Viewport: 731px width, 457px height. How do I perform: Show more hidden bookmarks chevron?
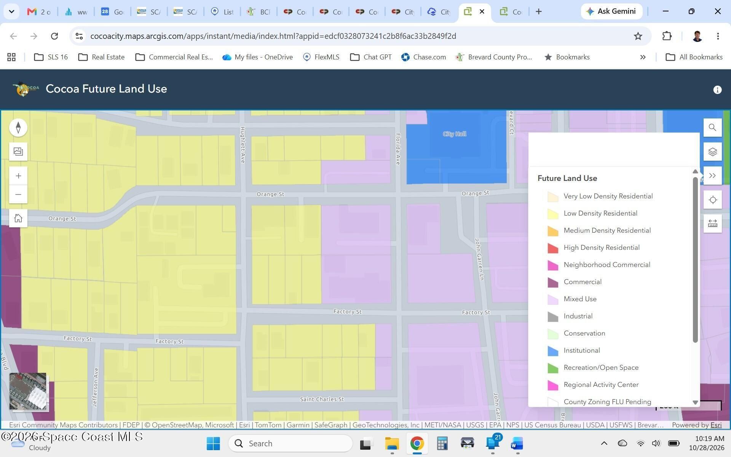click(643, 57)
